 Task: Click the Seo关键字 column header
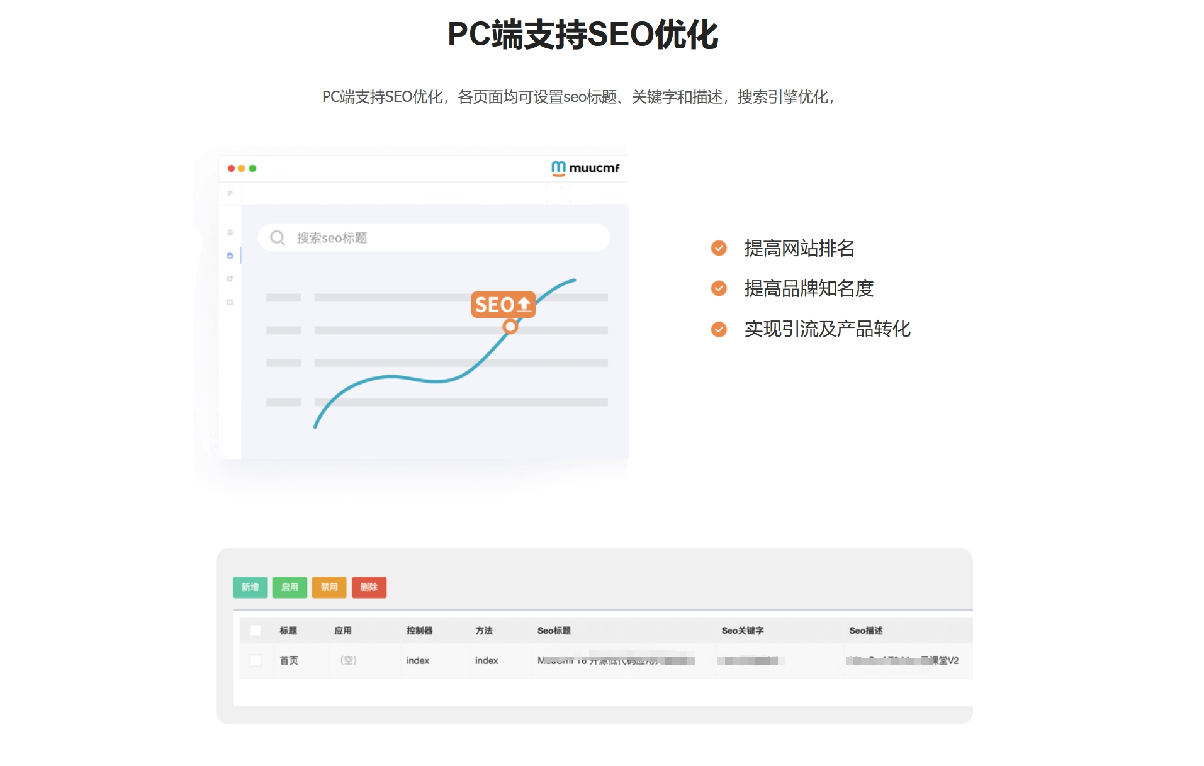[742, 630]
